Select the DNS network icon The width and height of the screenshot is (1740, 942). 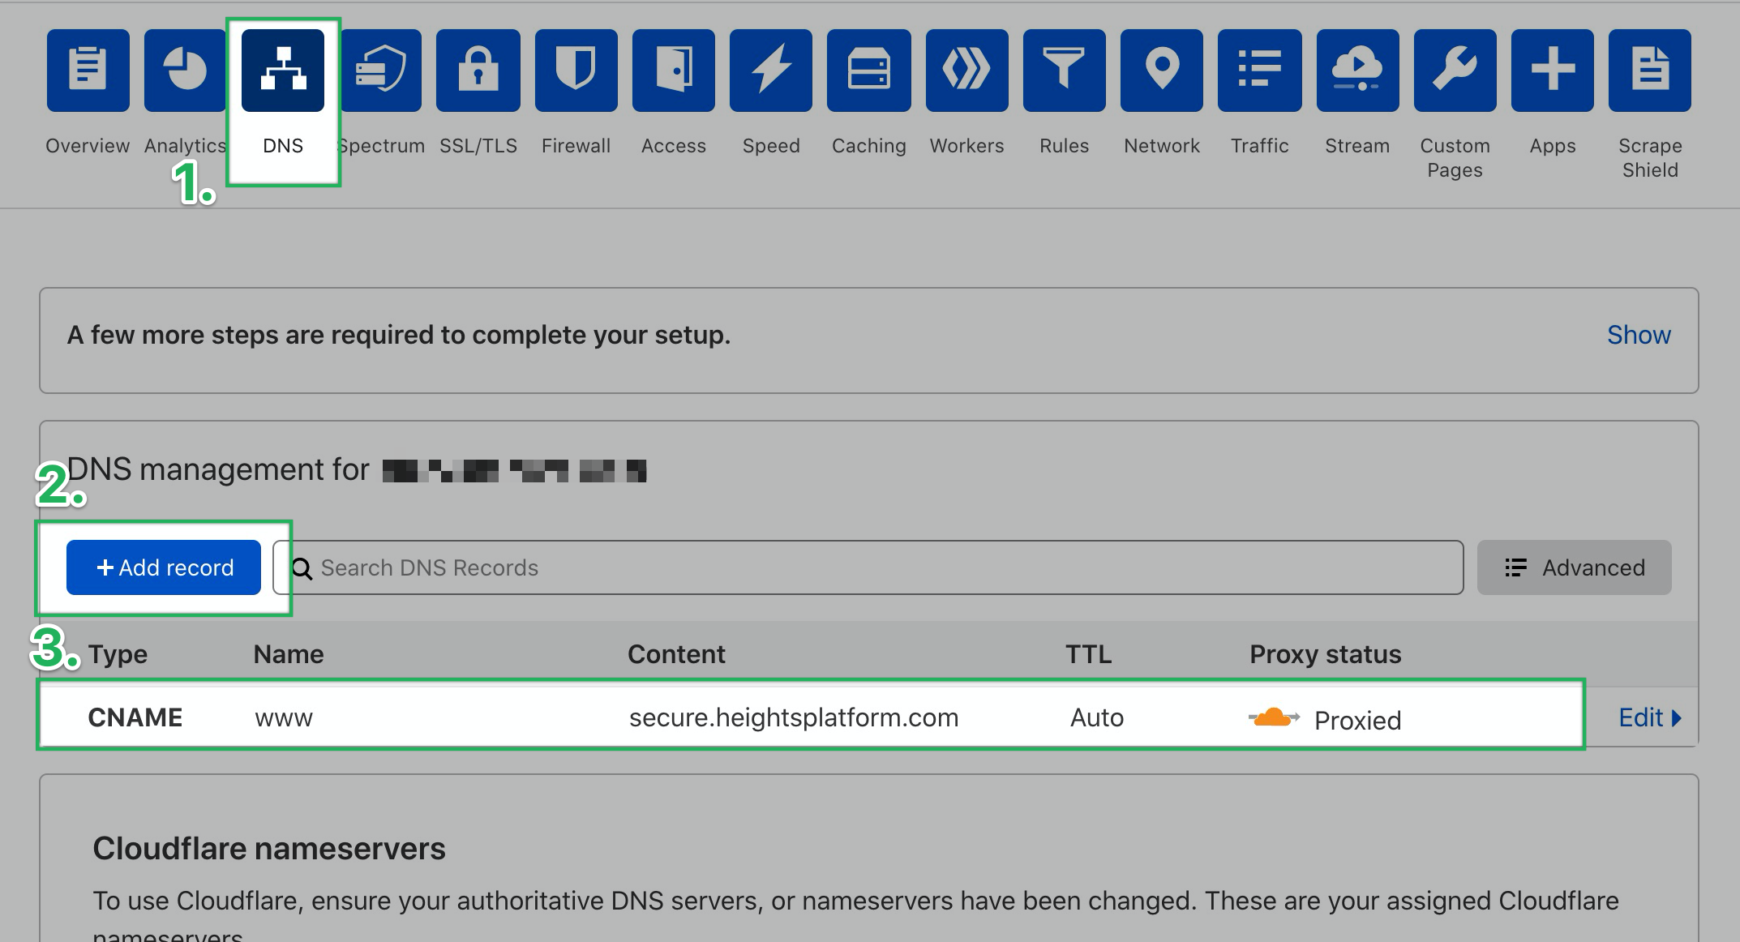283,70
